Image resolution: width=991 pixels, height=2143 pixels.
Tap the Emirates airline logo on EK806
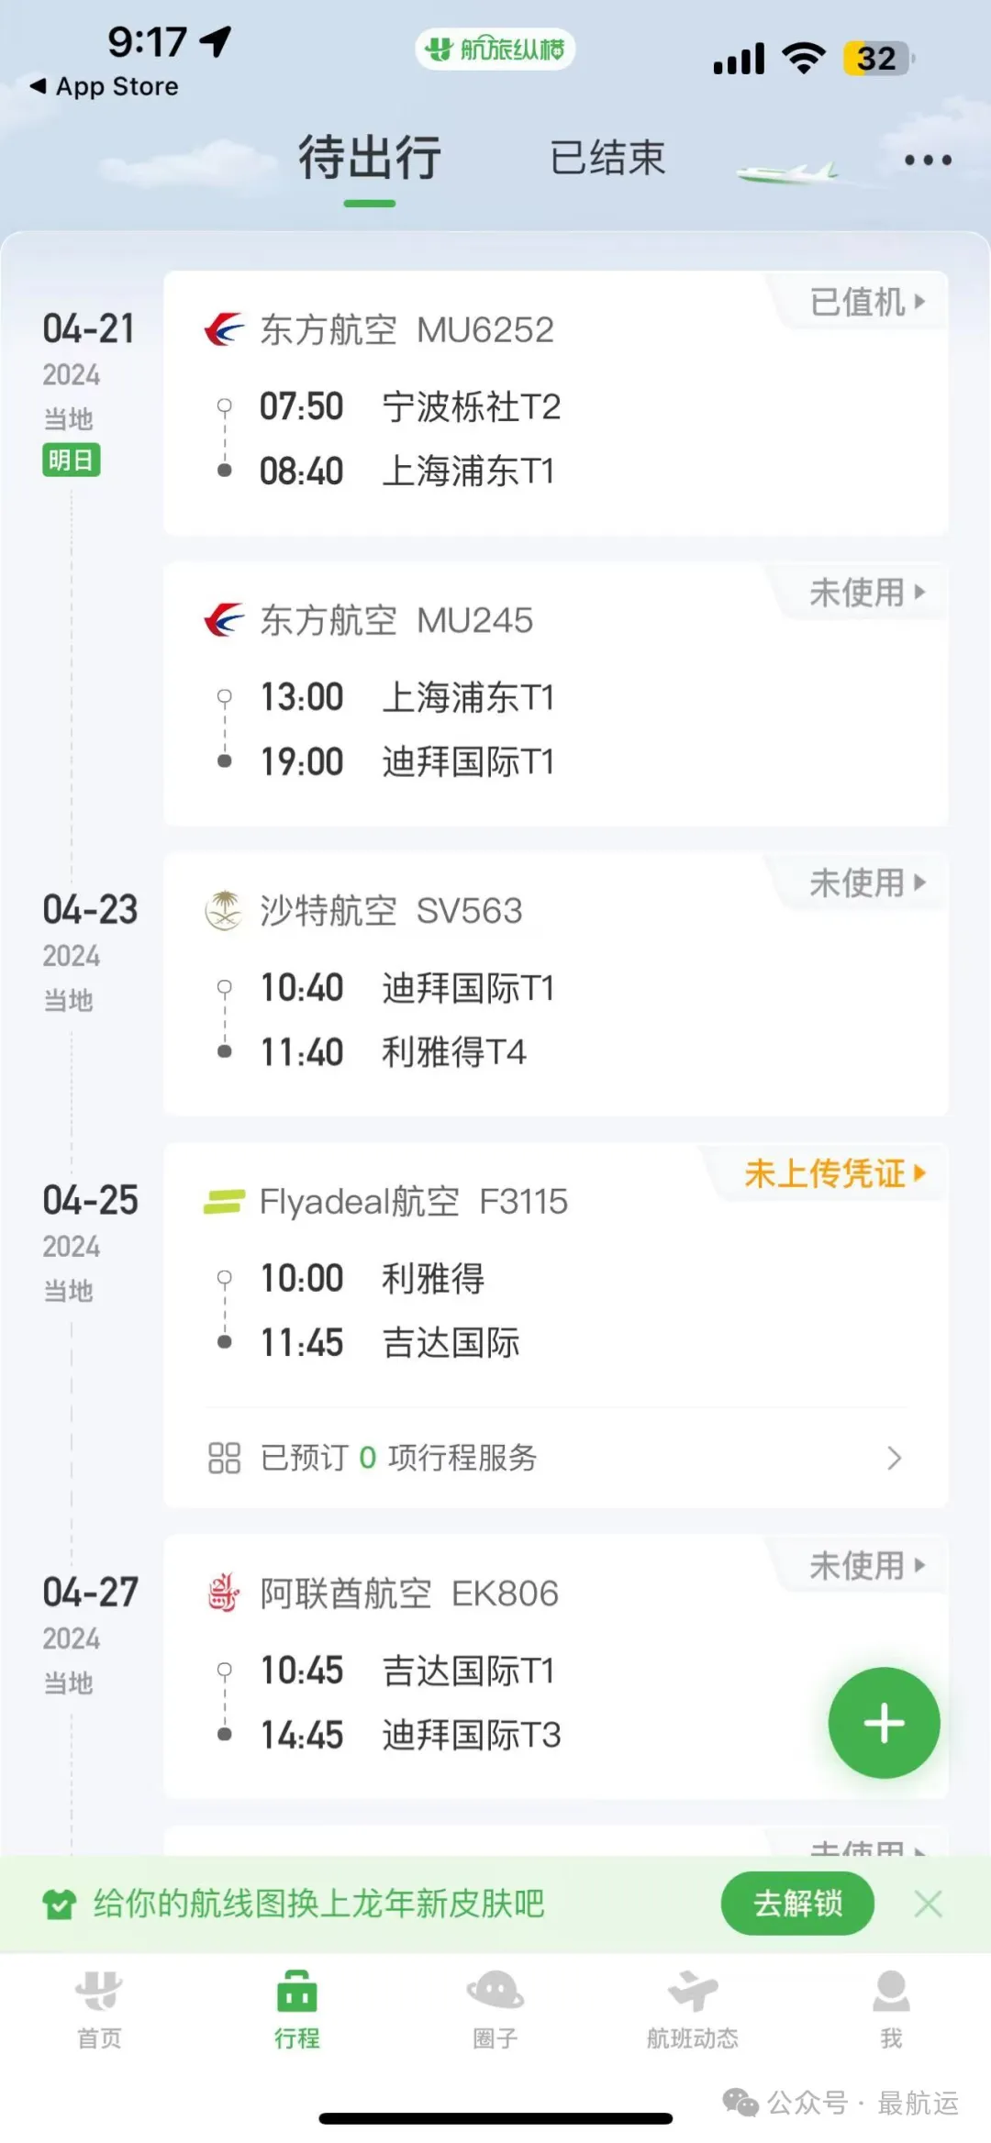point(223,1593)
